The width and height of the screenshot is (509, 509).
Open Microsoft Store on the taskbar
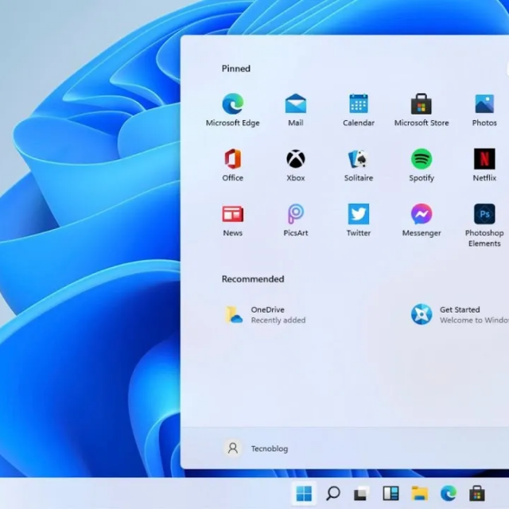click(x=477, y=493)
